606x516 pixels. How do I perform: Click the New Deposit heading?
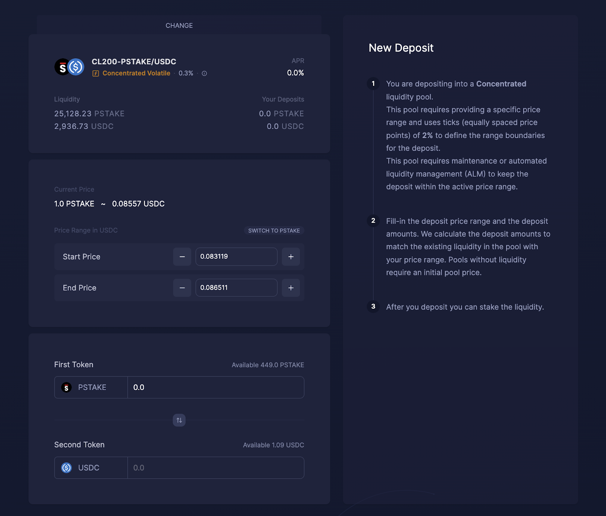click(401, 48)
